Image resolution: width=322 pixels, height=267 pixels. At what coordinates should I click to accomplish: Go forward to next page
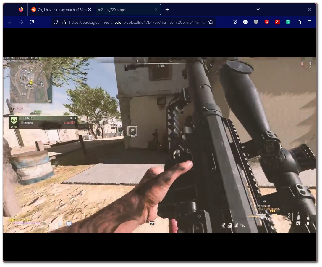click(21, 22)
